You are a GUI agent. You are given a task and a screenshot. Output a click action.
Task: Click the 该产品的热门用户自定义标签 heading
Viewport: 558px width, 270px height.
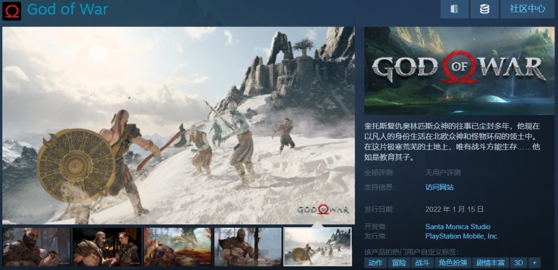point(411,252)
